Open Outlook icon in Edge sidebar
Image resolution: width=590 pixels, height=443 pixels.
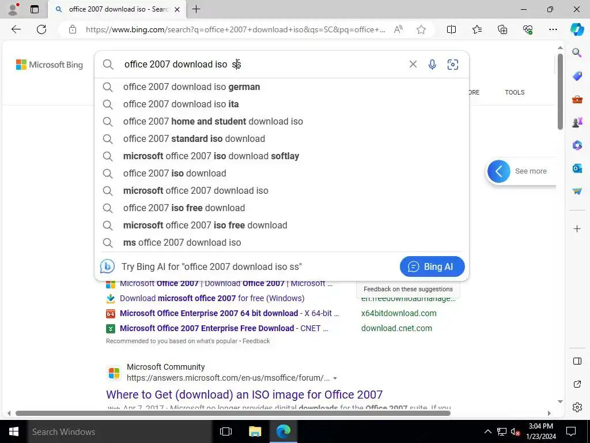coord(577,168)
